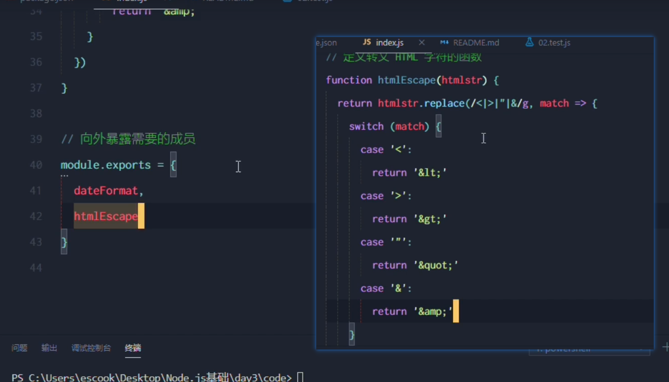Click "return '&quot;'" in overlay code

(x=415, y=265)
